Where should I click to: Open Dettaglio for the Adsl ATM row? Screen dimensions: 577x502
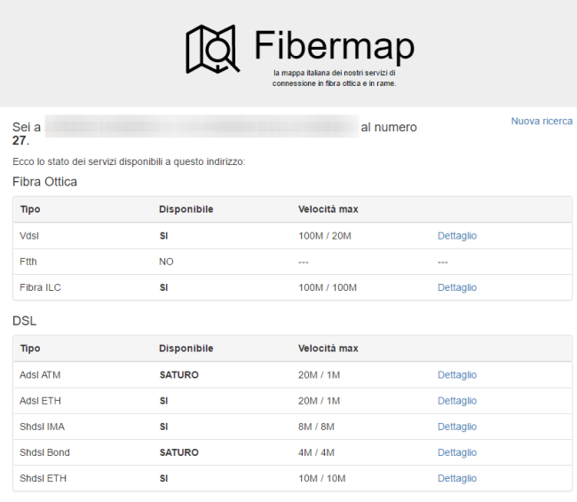point(457,375)
